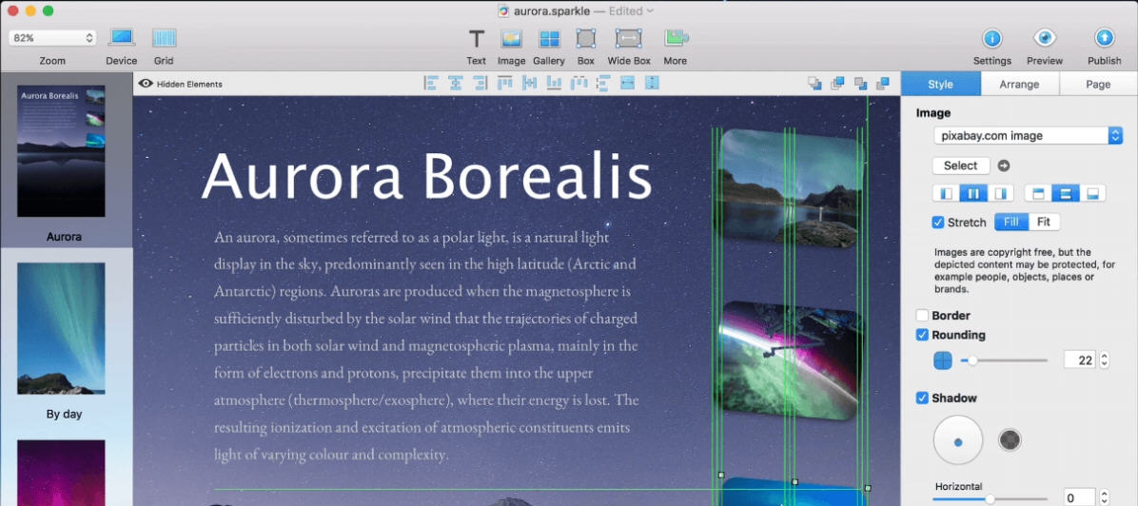Switch to the Arrange tab
The width and height of the screenshot is (1138, 506).
[1019, 84]
